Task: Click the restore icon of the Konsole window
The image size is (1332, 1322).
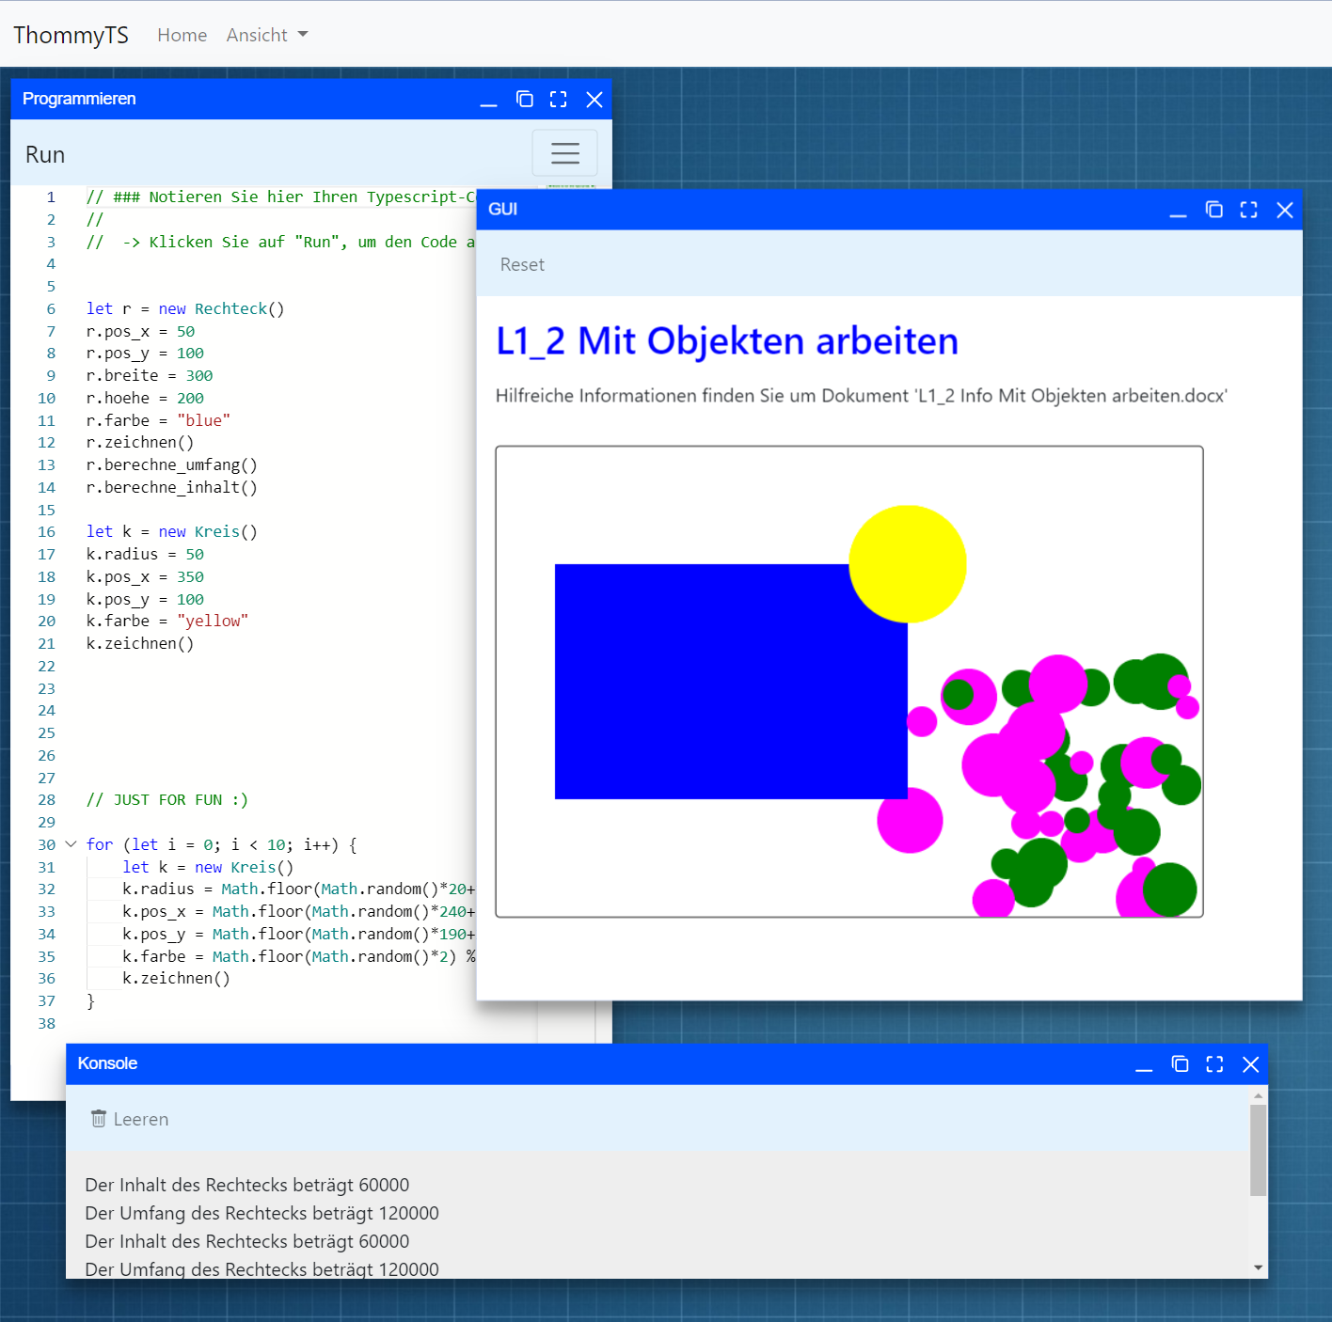Action: click(x=1180, y=1064)
